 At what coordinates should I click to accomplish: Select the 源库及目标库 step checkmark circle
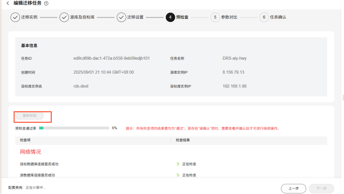[64, 17]
